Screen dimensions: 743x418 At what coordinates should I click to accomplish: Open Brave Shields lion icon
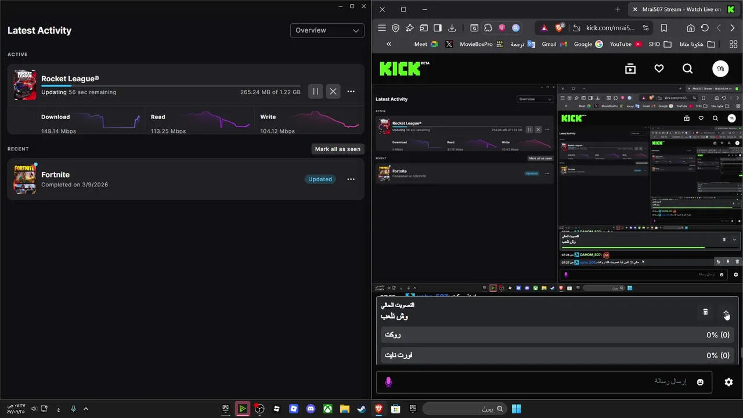click(x=560, y=27)
